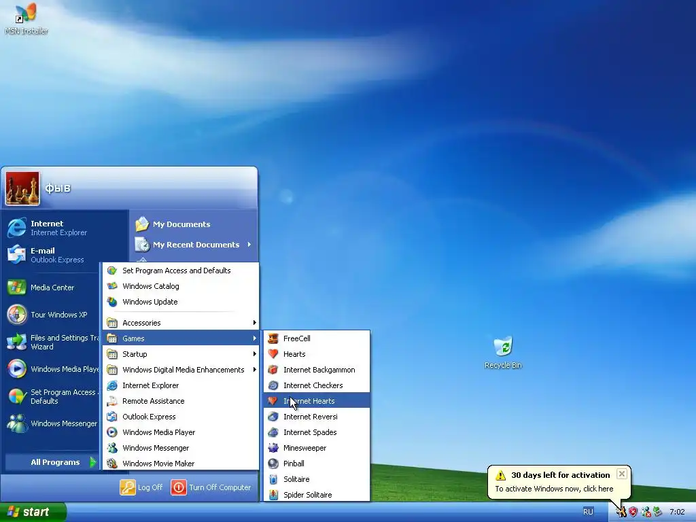The width and height of the screenshot is (696, 522).
Task: Open Windows Media Player from All Programs list
Action: tap(181, 432)
